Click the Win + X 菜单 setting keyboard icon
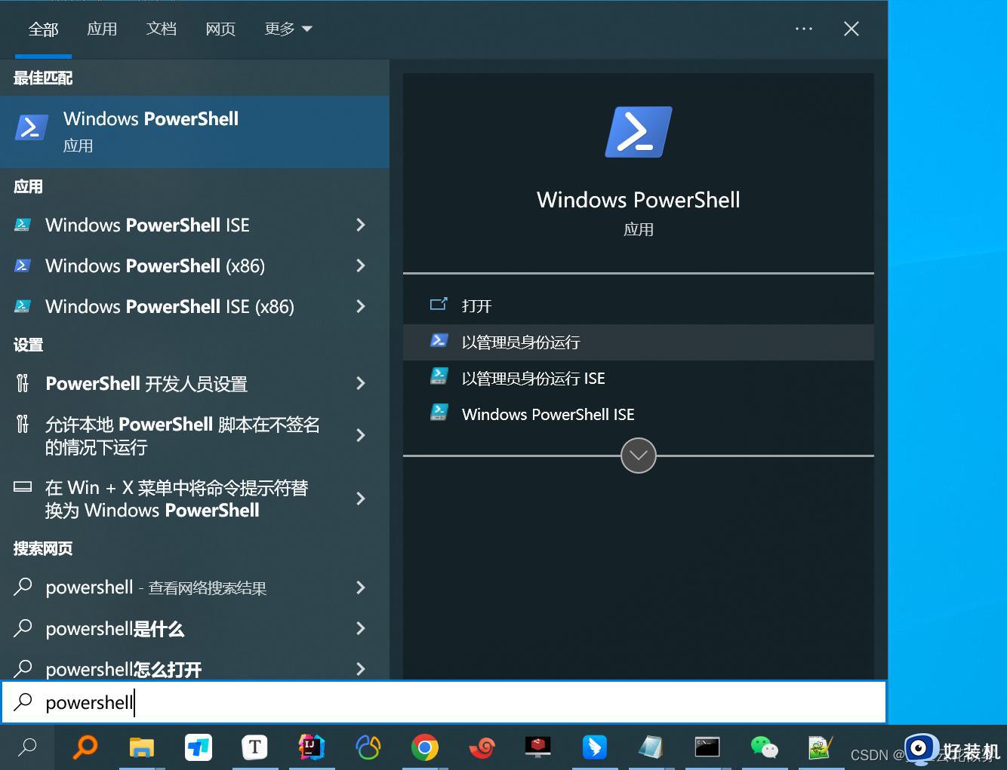 [x=23, y=487]
